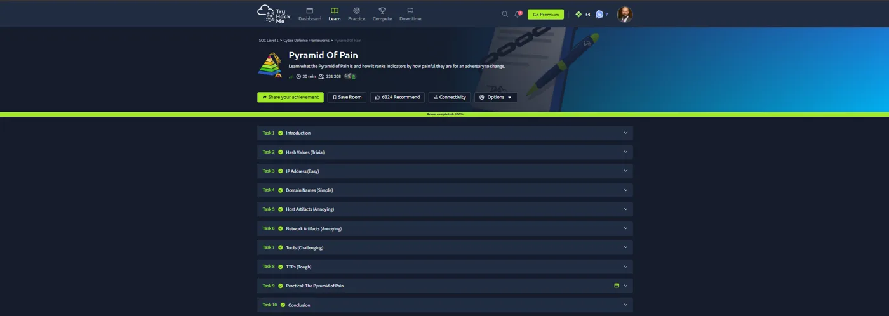Expand Task 7 Tools chevron
This screenshot has height=316, width=889.
coord(625,247)
